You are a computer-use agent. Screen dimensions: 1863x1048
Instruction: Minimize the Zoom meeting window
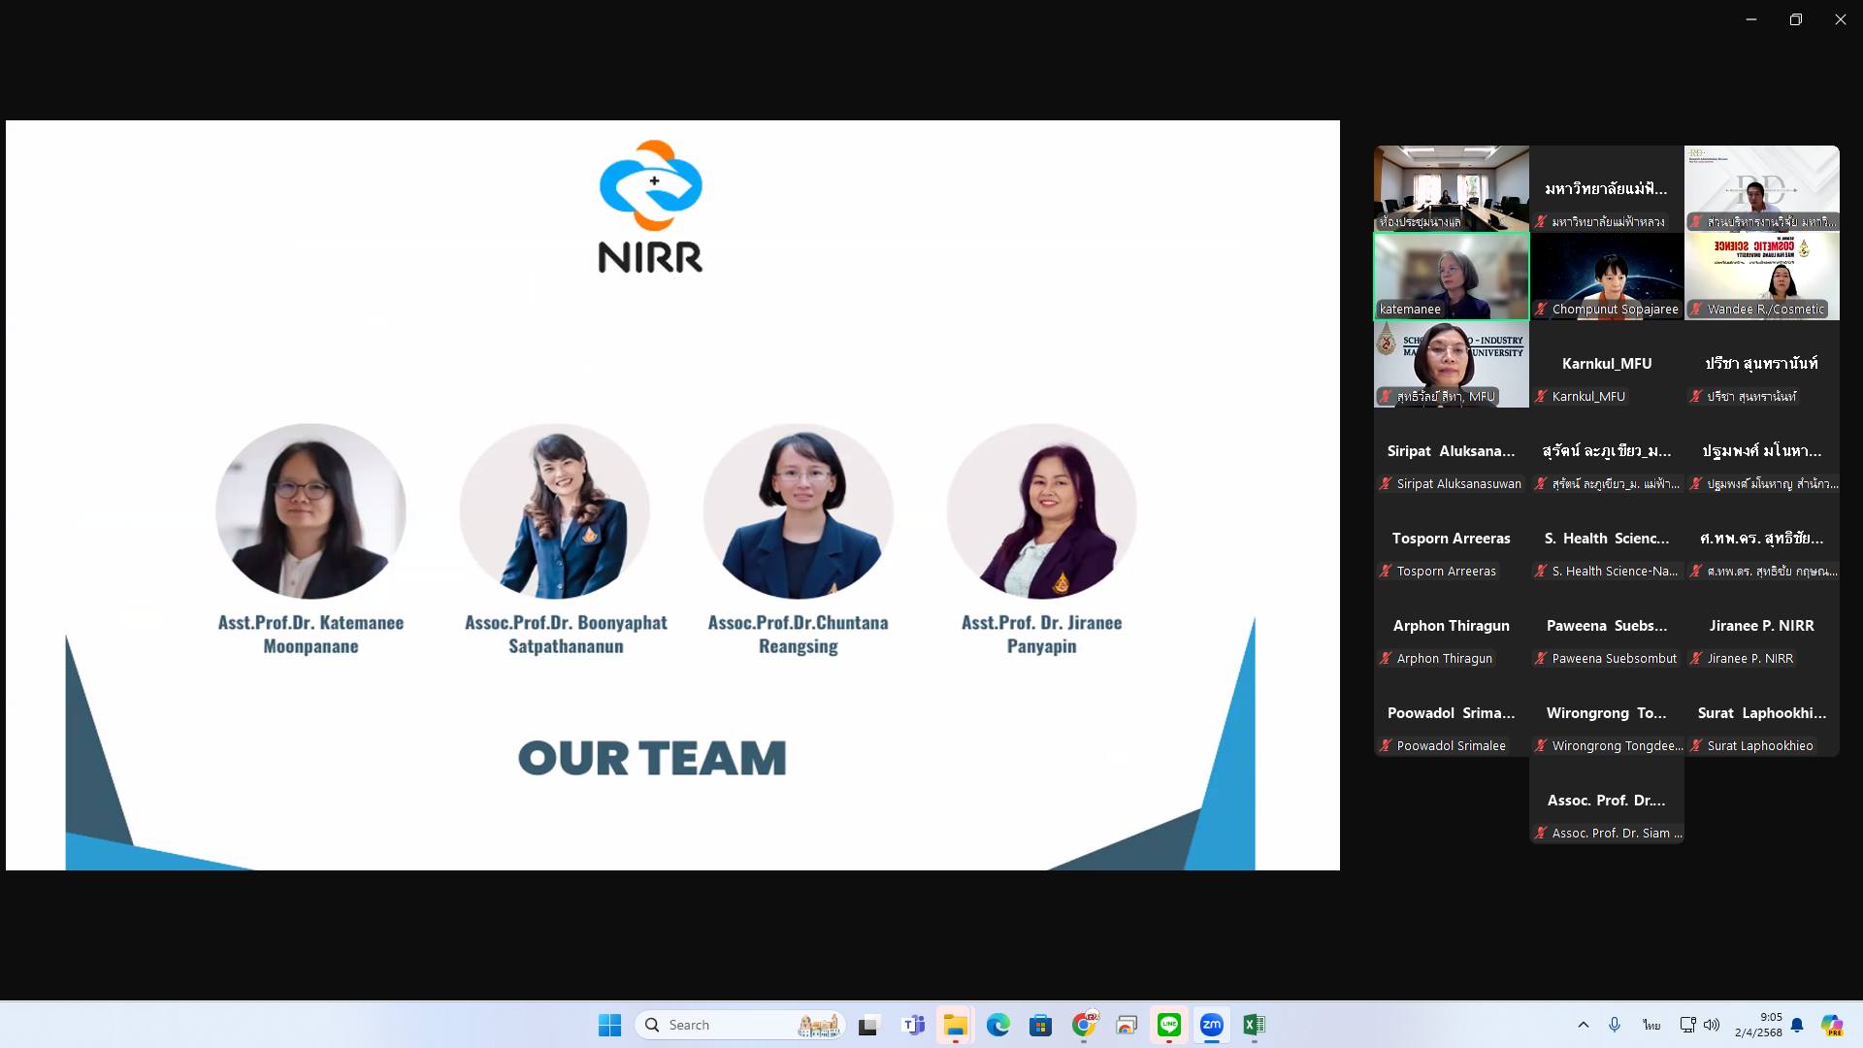pyautogui.click(x=1751, y=19)
